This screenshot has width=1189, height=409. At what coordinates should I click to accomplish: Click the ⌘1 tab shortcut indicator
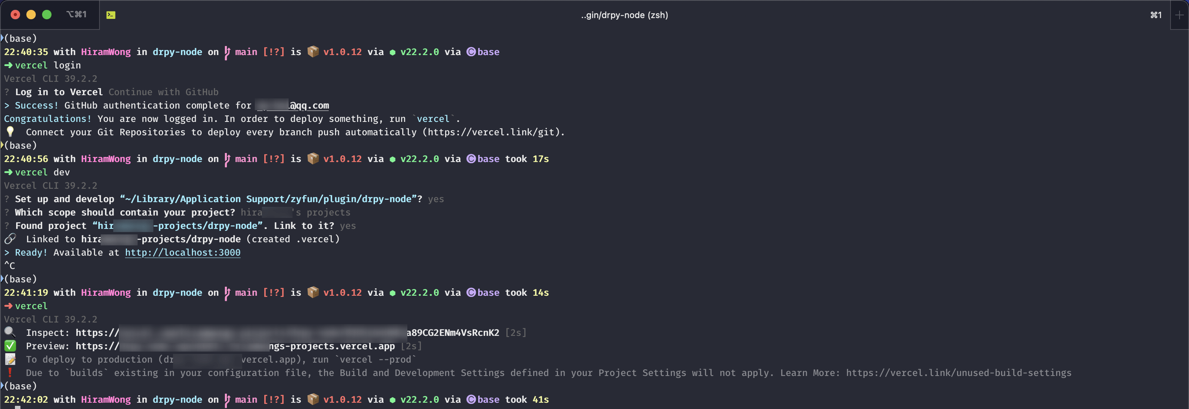[x=1156, y=15]
